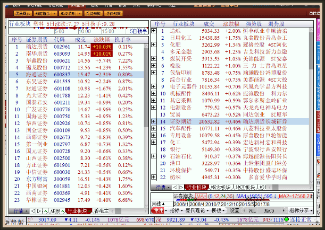Expand the 包装印刷 sector row
This screenshot has width=325, height=230.
tap(154, 73)
